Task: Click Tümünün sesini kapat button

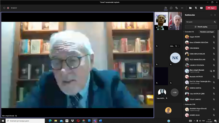Action: 207,32
